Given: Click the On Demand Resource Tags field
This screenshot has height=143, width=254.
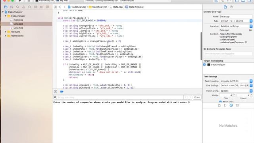Looking at the screenshot, I should pyautogui.click(x=228, y=54).
